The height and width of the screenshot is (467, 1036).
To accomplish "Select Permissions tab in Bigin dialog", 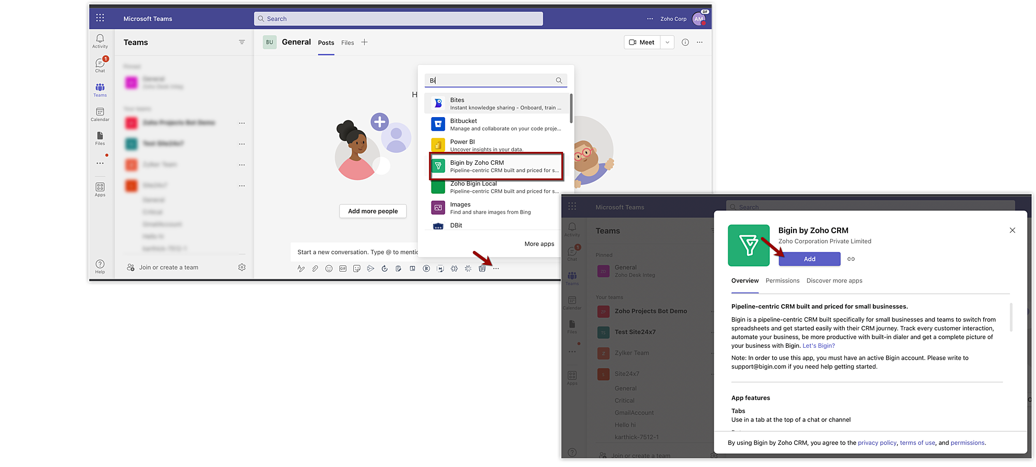I will [782, 281].
